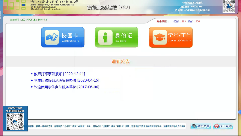Expand the small blue arrow on right edge

click(x=240, y=112)
